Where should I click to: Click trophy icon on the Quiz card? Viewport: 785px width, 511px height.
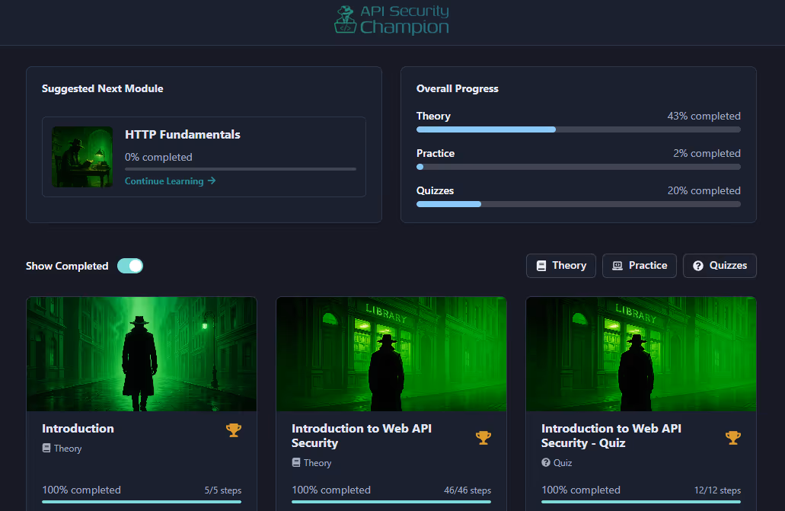coord(732,437)
